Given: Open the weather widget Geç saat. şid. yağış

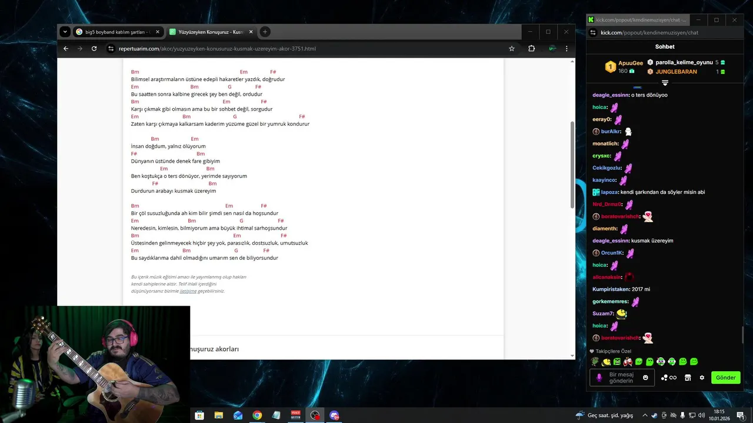Looking at the screenshot, I should pyautogui.click(x=605, y=415).
